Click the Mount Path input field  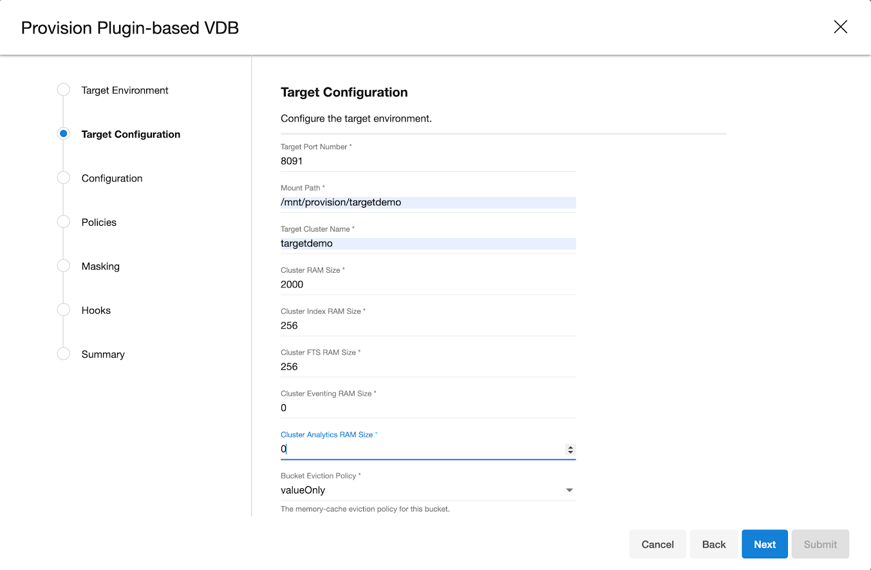[x=427, y=203]
